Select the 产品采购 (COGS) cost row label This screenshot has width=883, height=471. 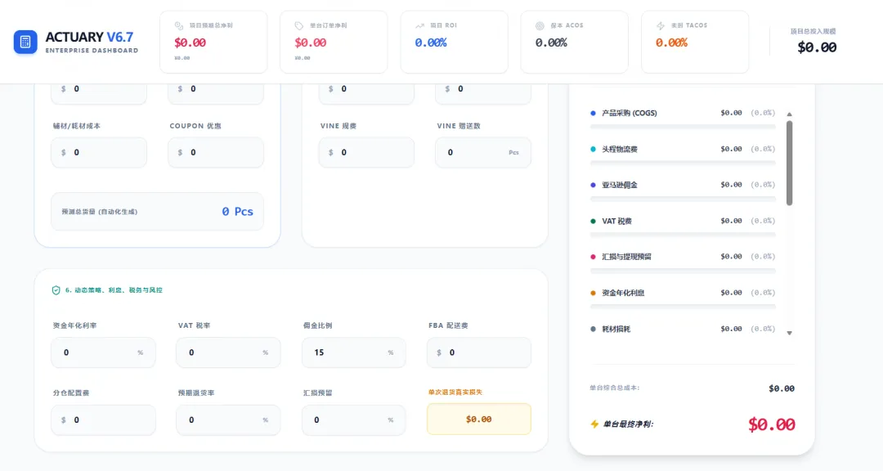(629, 113)
